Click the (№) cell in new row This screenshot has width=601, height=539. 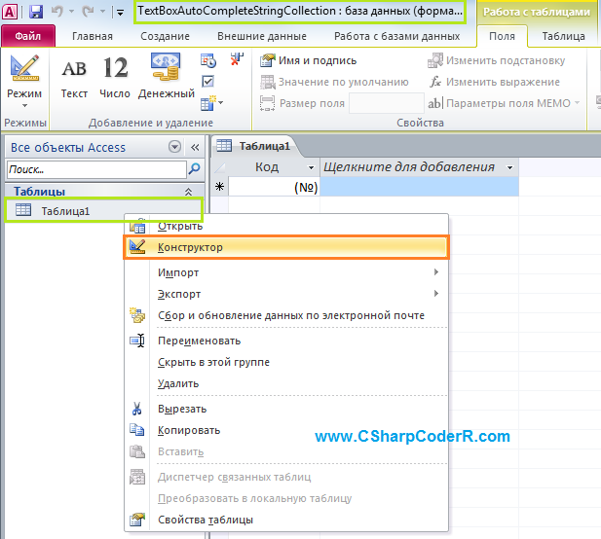coord(274,187)
